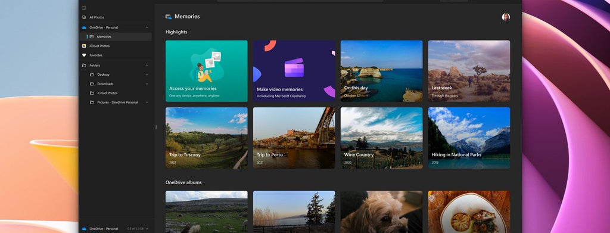610x233 pixels.
Task: Open the grassy hillside OneDrive album
Action: (207, 212)
